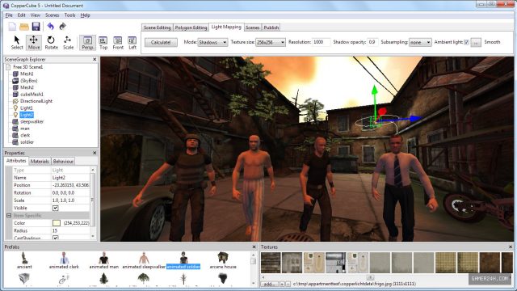Switch to Persp. camera view
517x291 pixels.
pos(87,43)
